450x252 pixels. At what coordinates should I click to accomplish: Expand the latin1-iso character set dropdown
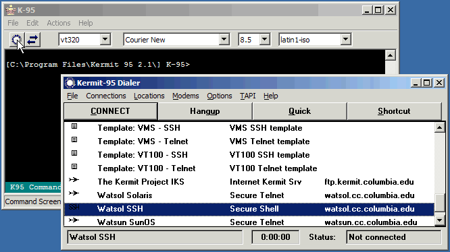tap(346, 40)
